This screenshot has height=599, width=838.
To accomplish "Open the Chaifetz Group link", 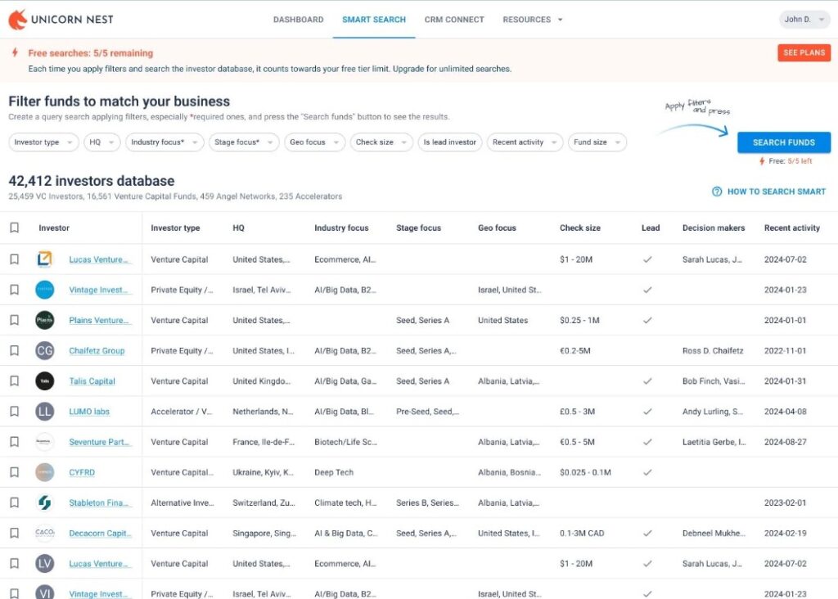I will [97, 350].
